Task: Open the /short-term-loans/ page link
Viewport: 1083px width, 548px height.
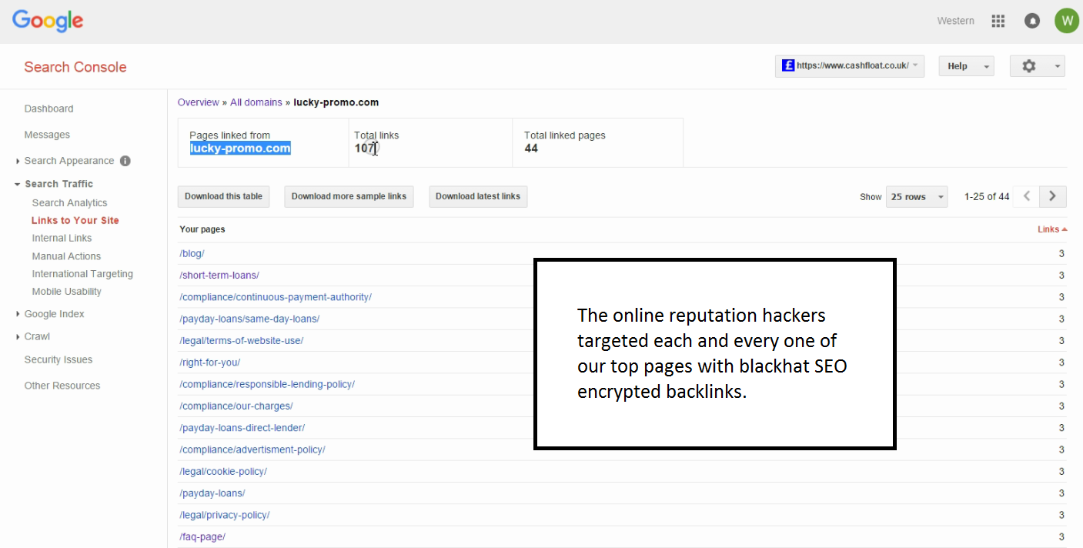Action: pyautogui.click(x=219, y=276)
